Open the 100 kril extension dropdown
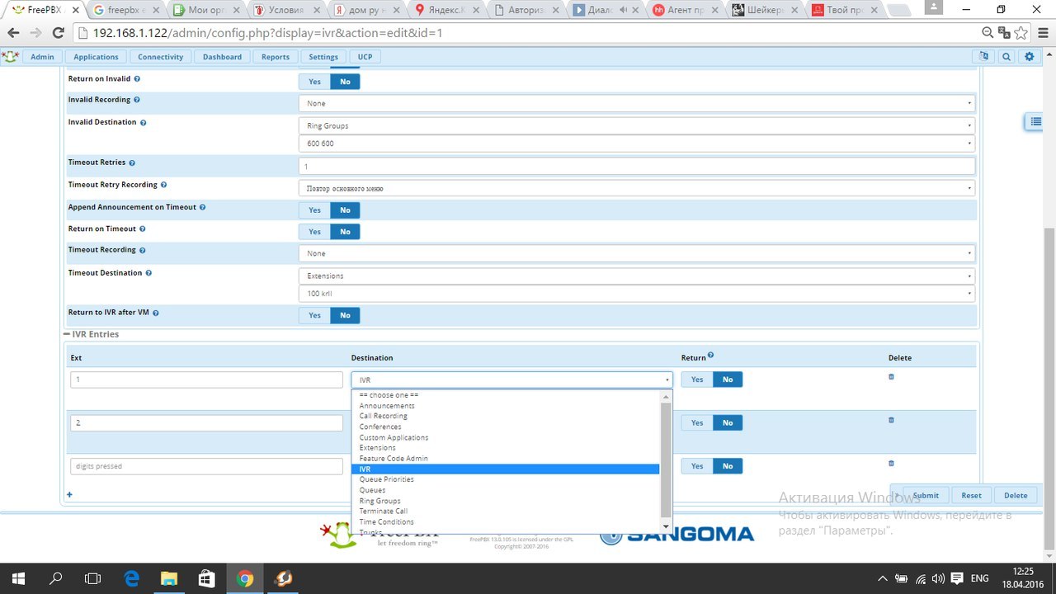1056x594 pixels. (637, 294)
